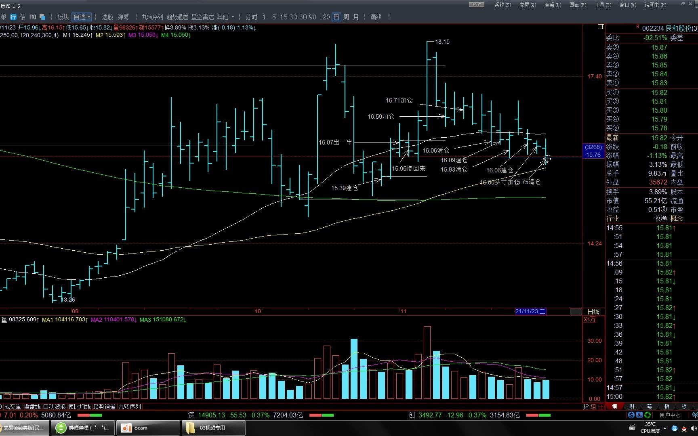Select the 120 minute period
The height and width of the screenshot is (436, 698).
[x=324, y=17]
